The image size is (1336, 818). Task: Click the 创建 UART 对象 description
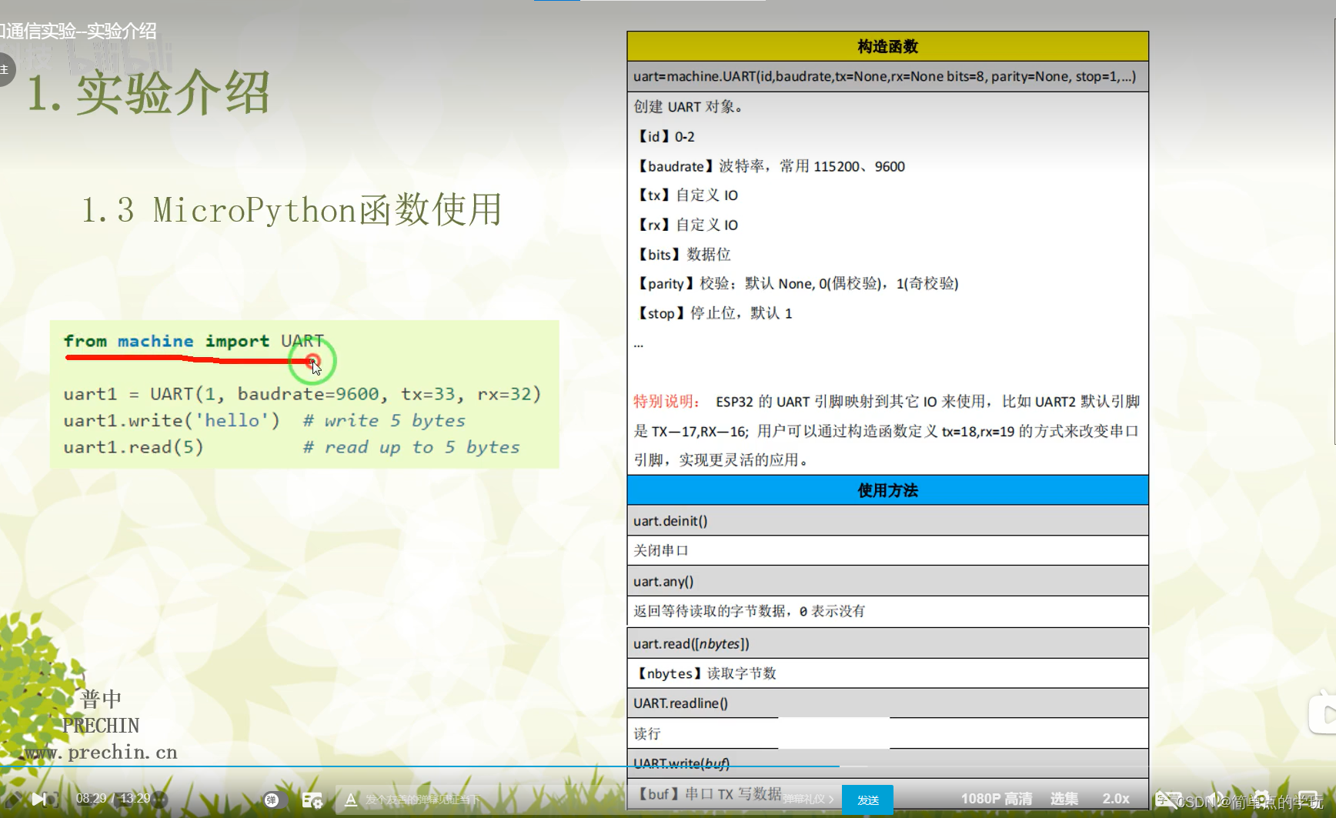[688, 107]
